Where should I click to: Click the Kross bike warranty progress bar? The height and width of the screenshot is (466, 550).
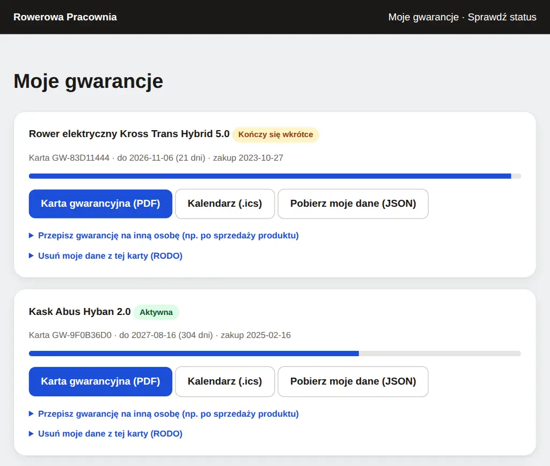click(275, 176)
